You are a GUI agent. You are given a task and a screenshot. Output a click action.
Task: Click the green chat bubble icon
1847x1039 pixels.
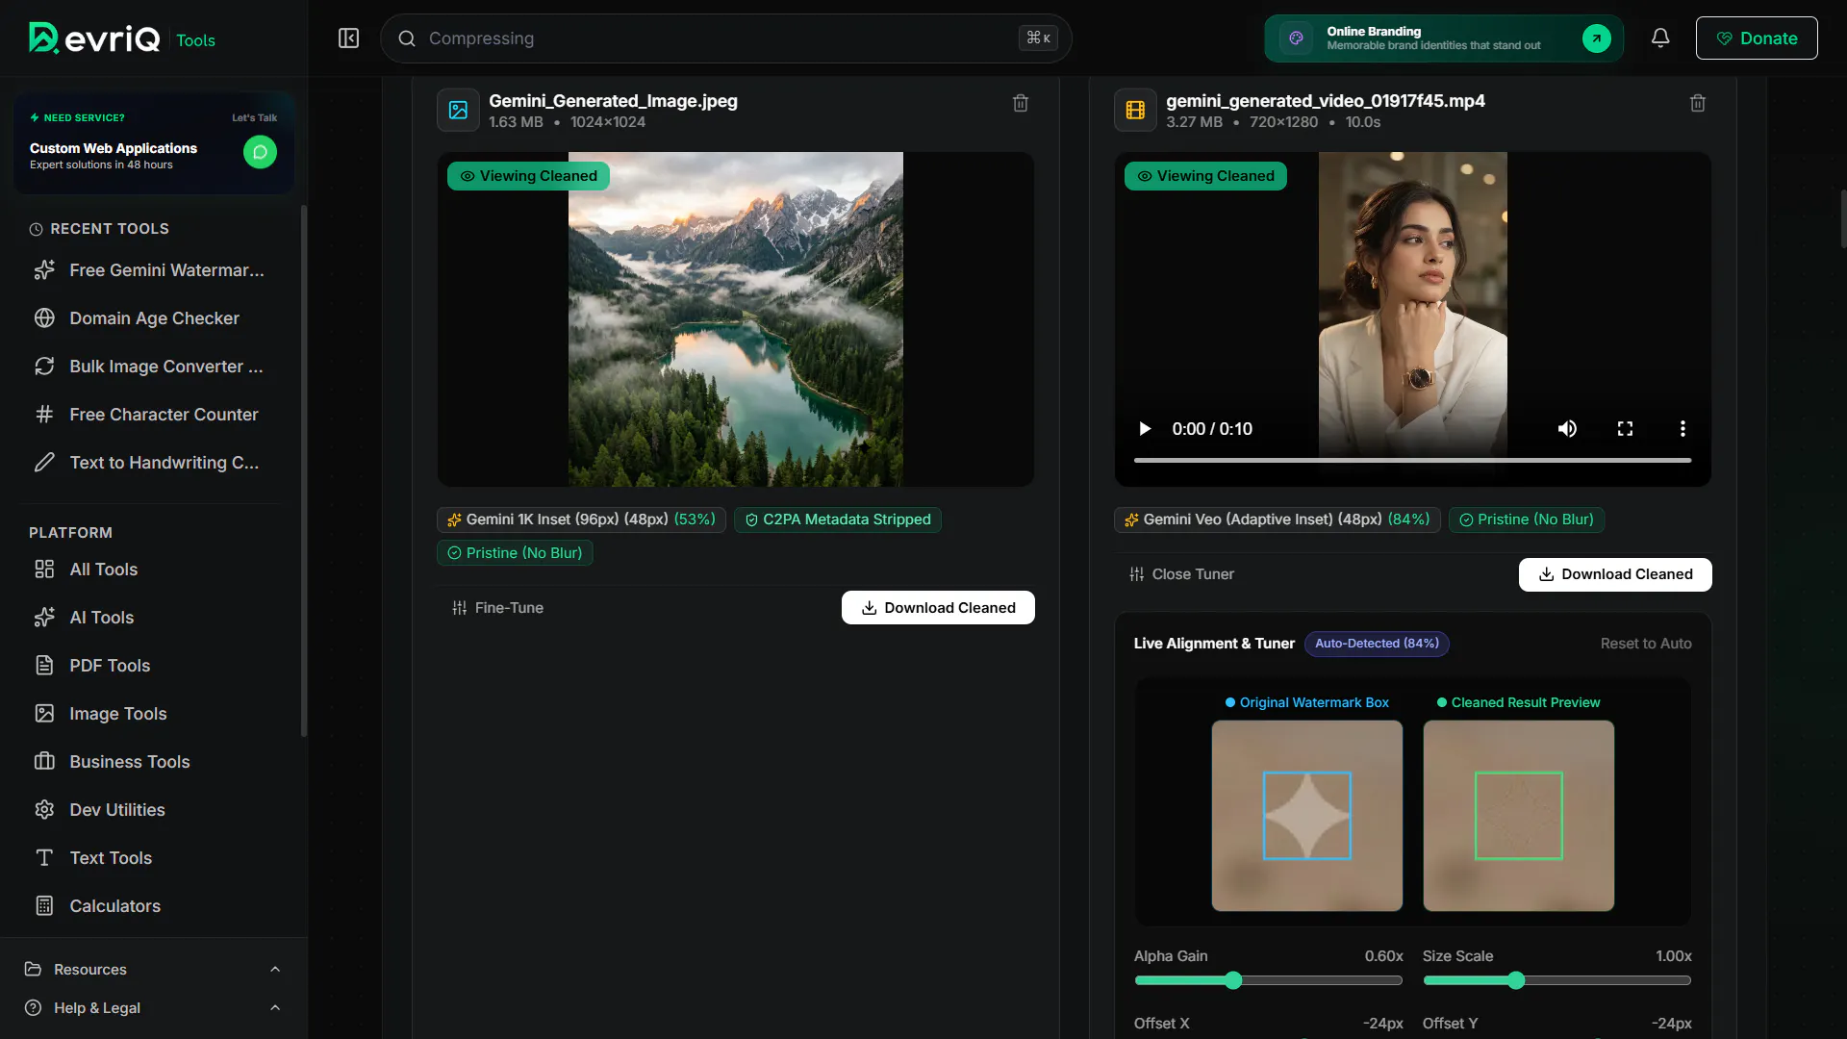click(x=260, y=152)
